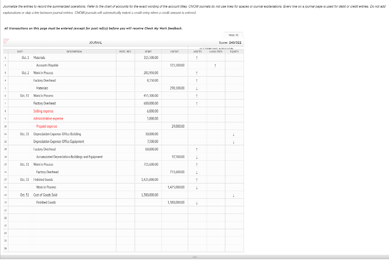The image size is (389, 261).
Task: Click the Oct. 31 date cell on Cost of Goods Sold row
Action: (25, 195)
